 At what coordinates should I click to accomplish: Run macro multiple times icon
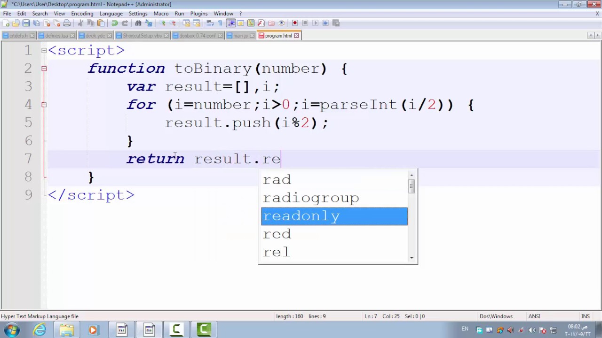point(325,23)
